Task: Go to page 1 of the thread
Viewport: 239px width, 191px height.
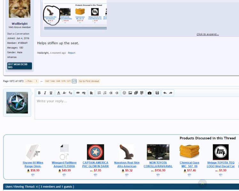Action: point(36,81)
